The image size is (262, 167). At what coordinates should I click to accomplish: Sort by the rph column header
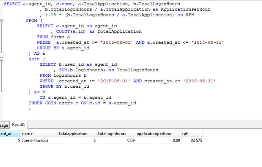pos(192,134)
